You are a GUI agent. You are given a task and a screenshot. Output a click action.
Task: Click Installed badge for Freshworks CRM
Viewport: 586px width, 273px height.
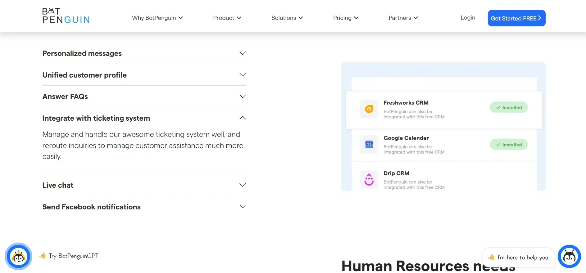509,107
